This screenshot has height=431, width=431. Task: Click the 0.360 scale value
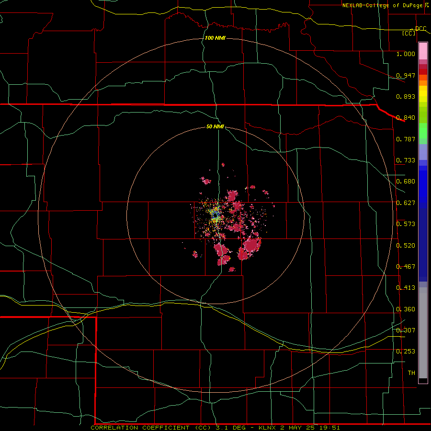coord(406,309)
